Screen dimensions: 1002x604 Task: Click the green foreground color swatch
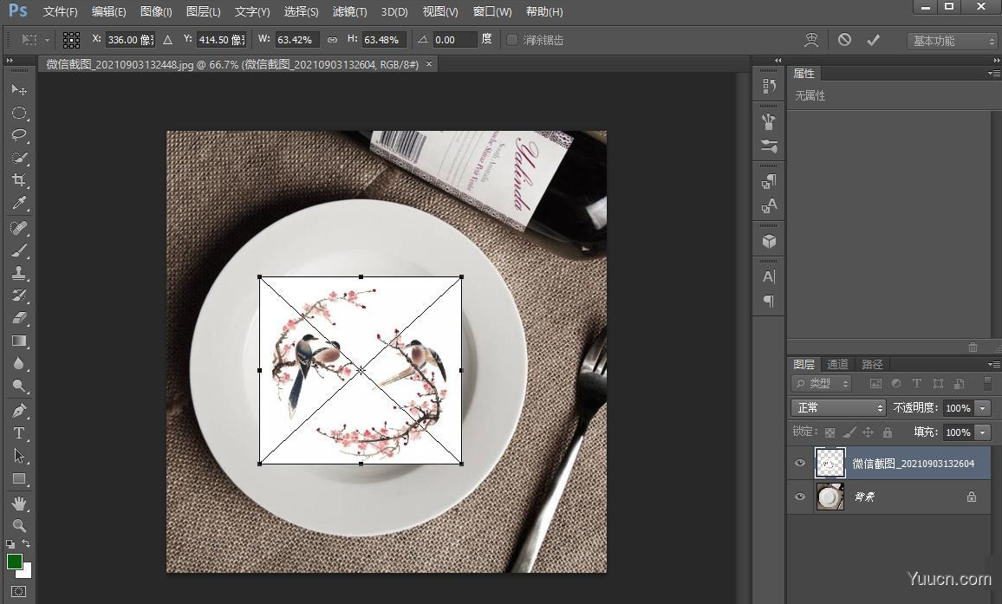[x=15, y=562]
